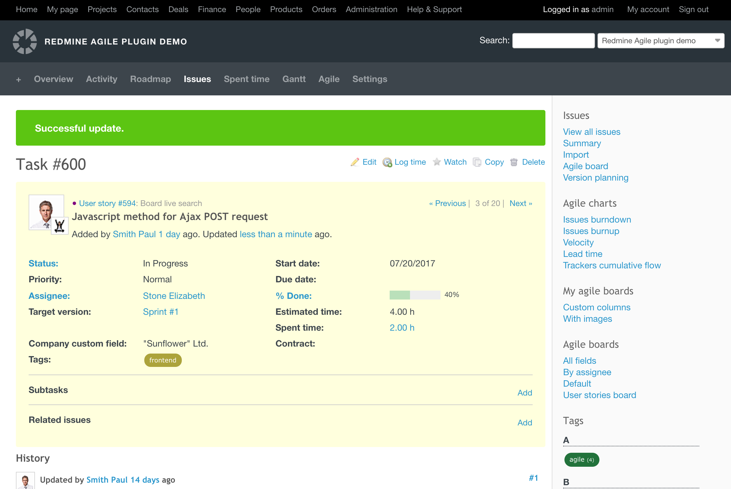The image size is (731, 489).
Task: Focus the Search input field
Action: 553,41
